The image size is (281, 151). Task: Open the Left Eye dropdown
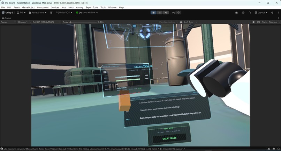(x=190, y=22)
